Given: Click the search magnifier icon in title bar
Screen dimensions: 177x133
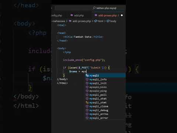Looking at the screenshot, I should pyautogui.click(x=94, y=8).
